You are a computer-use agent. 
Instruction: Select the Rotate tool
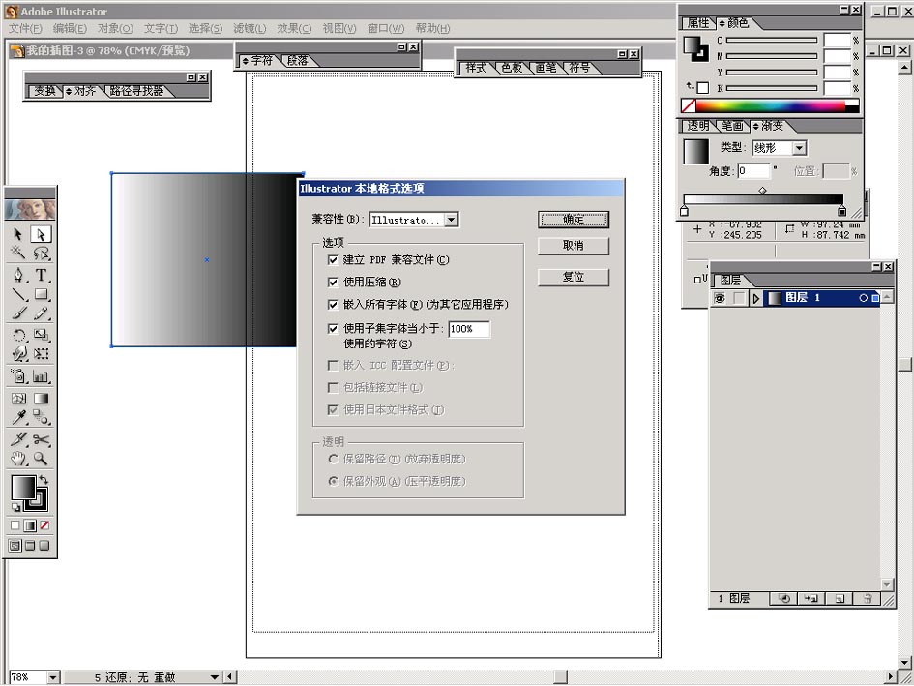point(18,335)
